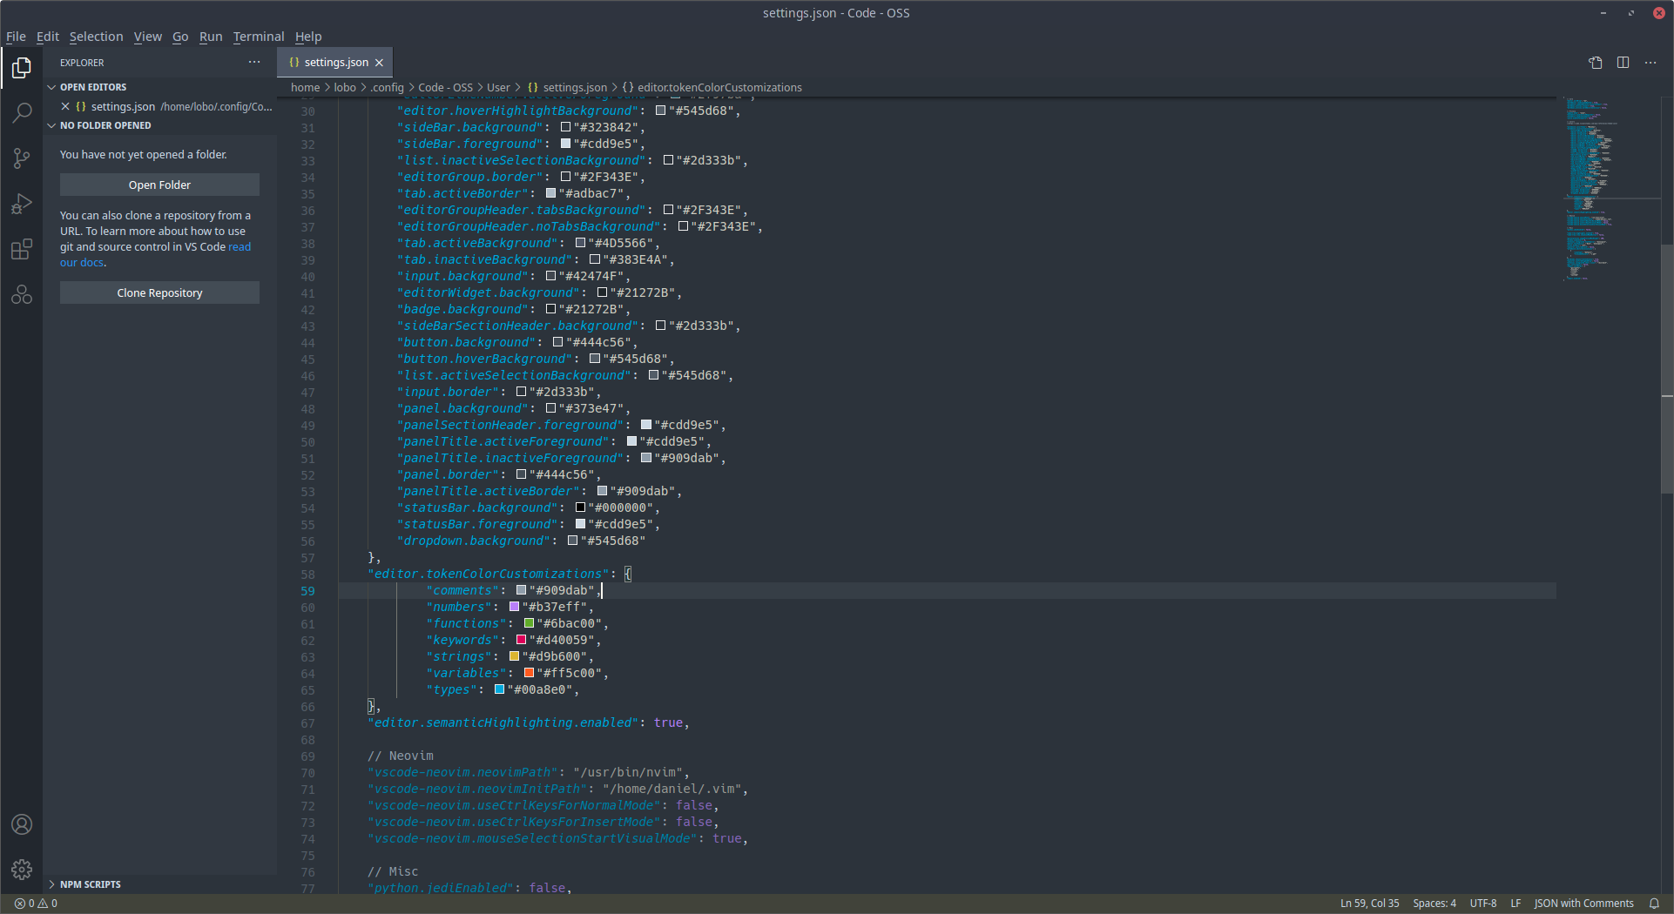Click the settings.json breadcrumb segment
The width and height of the screenshot is (1674, 914).
pos(567,87)
